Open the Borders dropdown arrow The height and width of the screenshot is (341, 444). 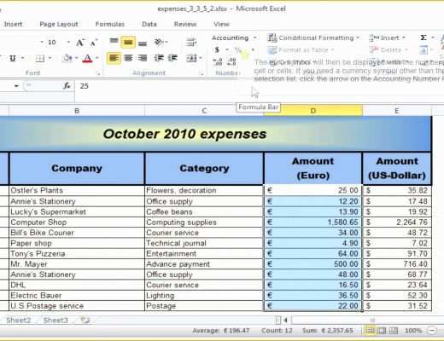pyautogui.click(x=50, y=58)
